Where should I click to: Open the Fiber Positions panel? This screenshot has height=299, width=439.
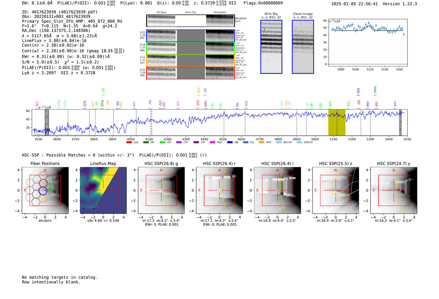pos(45,190)
